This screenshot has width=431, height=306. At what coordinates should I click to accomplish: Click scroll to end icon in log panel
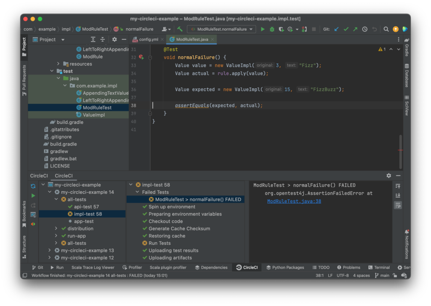tap(398, 196)
